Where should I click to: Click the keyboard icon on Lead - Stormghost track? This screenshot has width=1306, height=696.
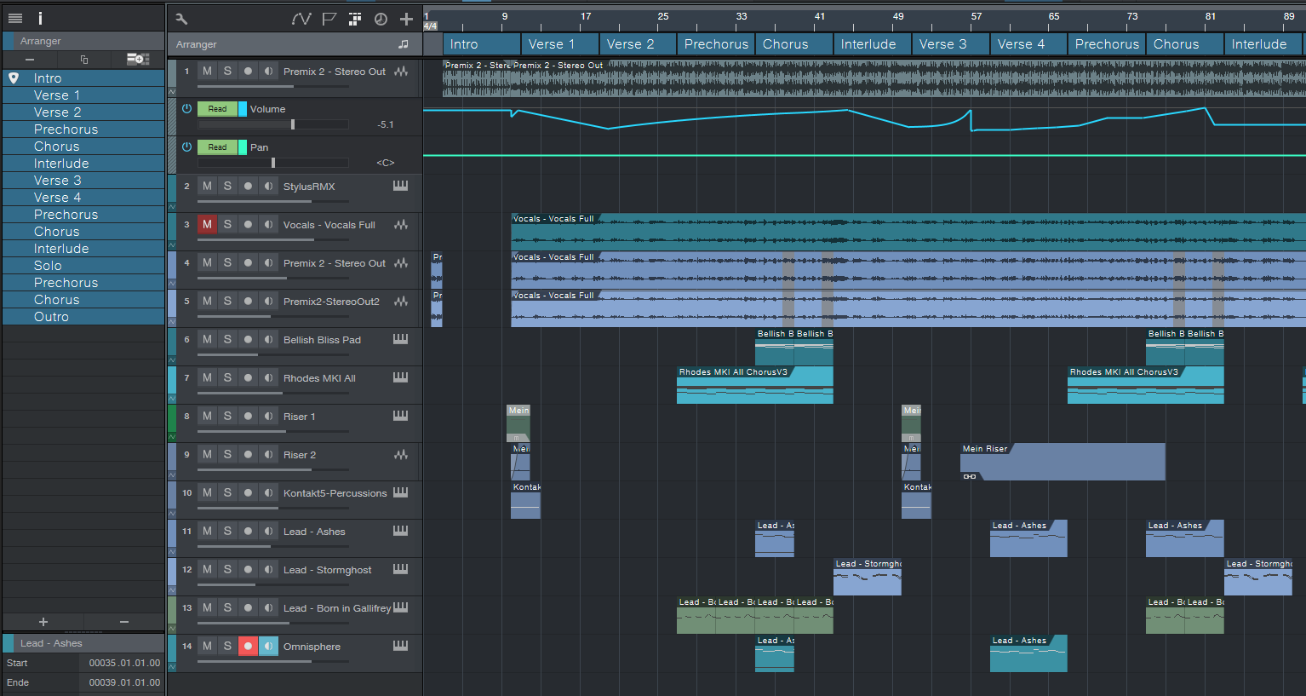click(400, 570)
